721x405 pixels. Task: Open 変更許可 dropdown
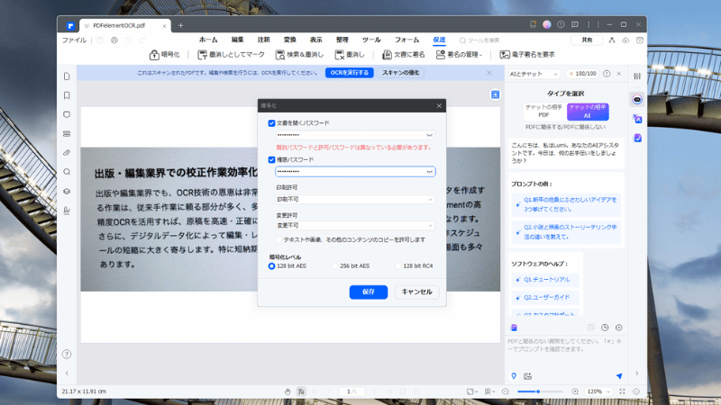(355, 226)
